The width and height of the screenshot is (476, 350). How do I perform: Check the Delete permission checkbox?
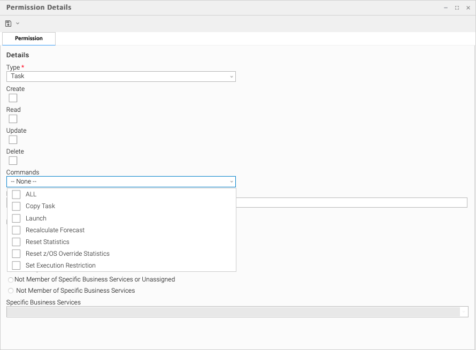coord(13,161)
